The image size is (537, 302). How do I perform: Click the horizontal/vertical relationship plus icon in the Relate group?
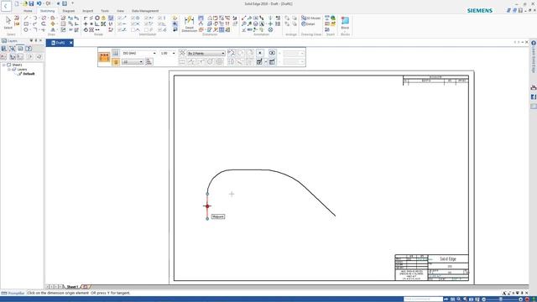(x=86, y=24)
